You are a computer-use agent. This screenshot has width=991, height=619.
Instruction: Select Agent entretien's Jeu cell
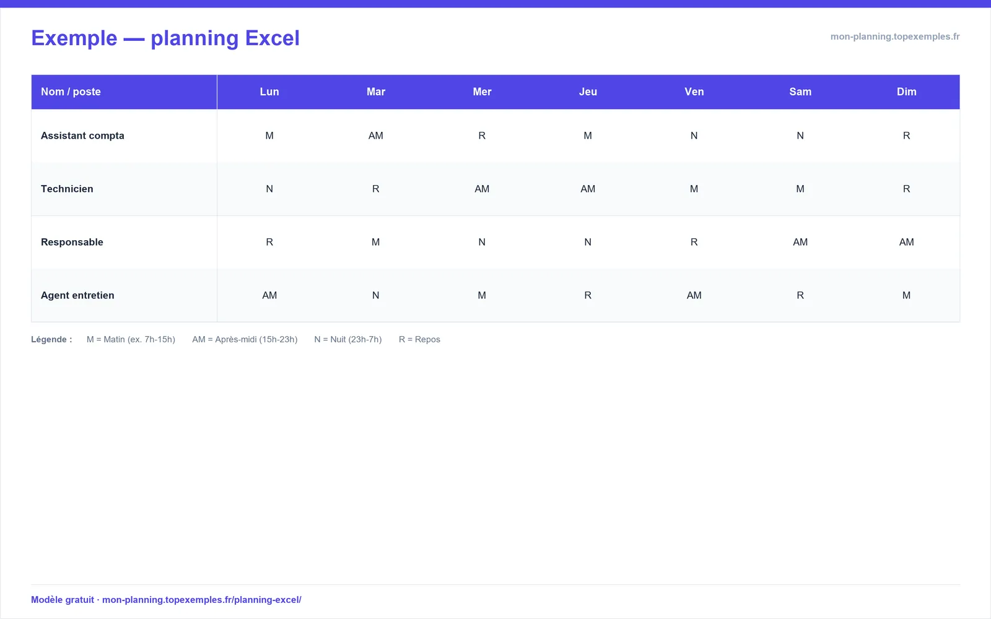coord(588,295)
